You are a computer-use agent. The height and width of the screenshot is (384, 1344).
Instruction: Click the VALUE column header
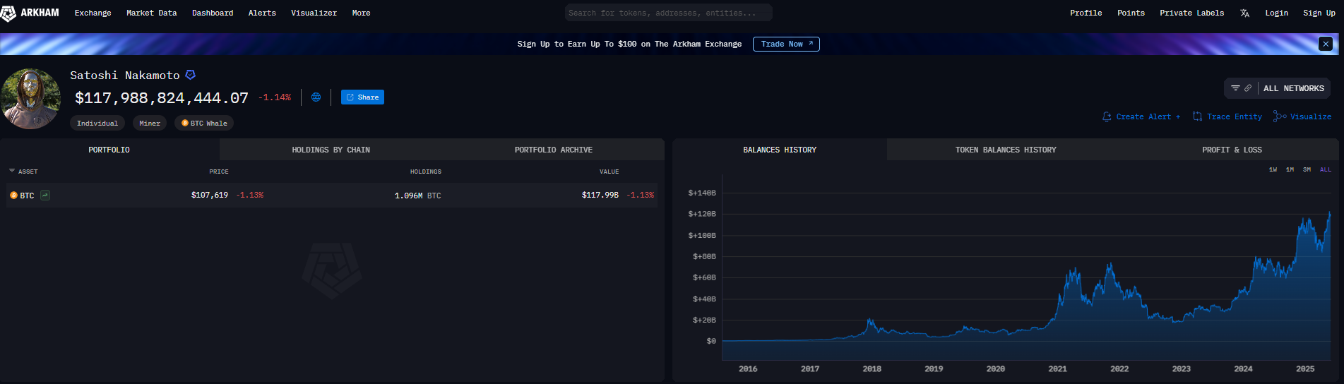[x=609, y=172]
